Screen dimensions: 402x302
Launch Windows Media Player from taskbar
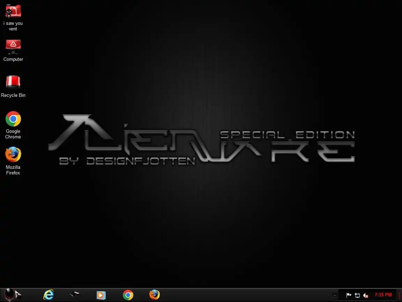click(101, 295)
